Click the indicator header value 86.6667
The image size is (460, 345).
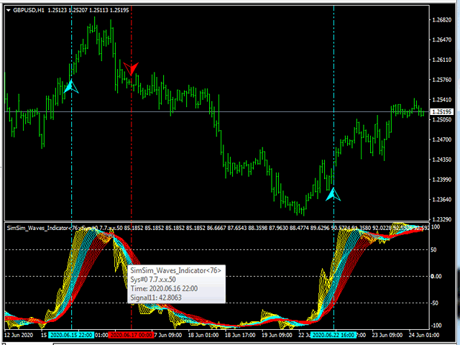pos(216,228)
